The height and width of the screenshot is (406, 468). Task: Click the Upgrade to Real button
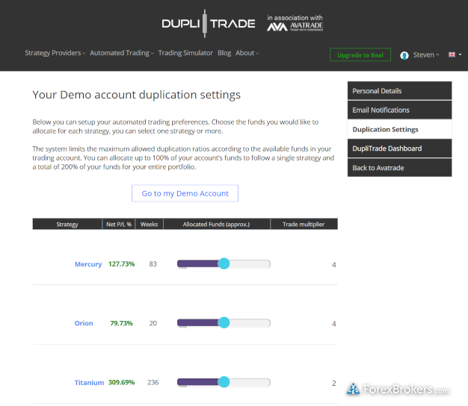point(360,54)
